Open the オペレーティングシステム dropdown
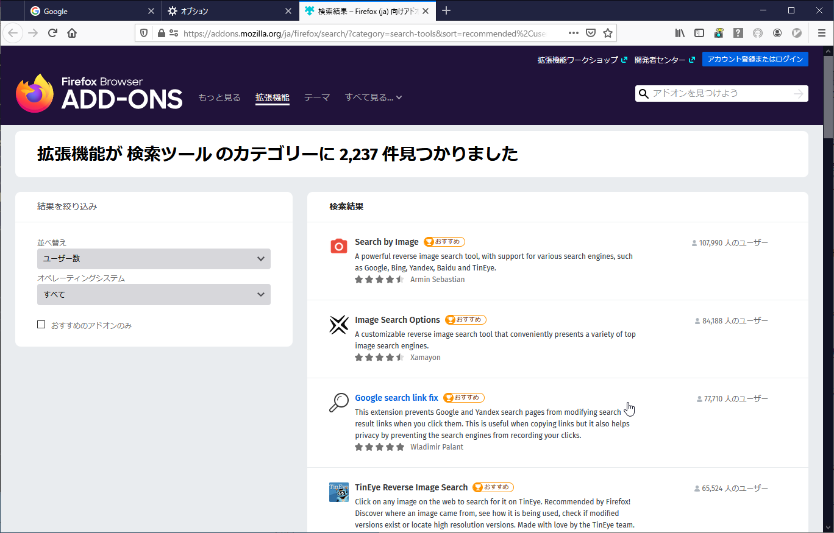 154,295
